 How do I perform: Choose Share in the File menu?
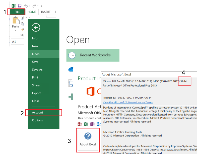point(44,85)
